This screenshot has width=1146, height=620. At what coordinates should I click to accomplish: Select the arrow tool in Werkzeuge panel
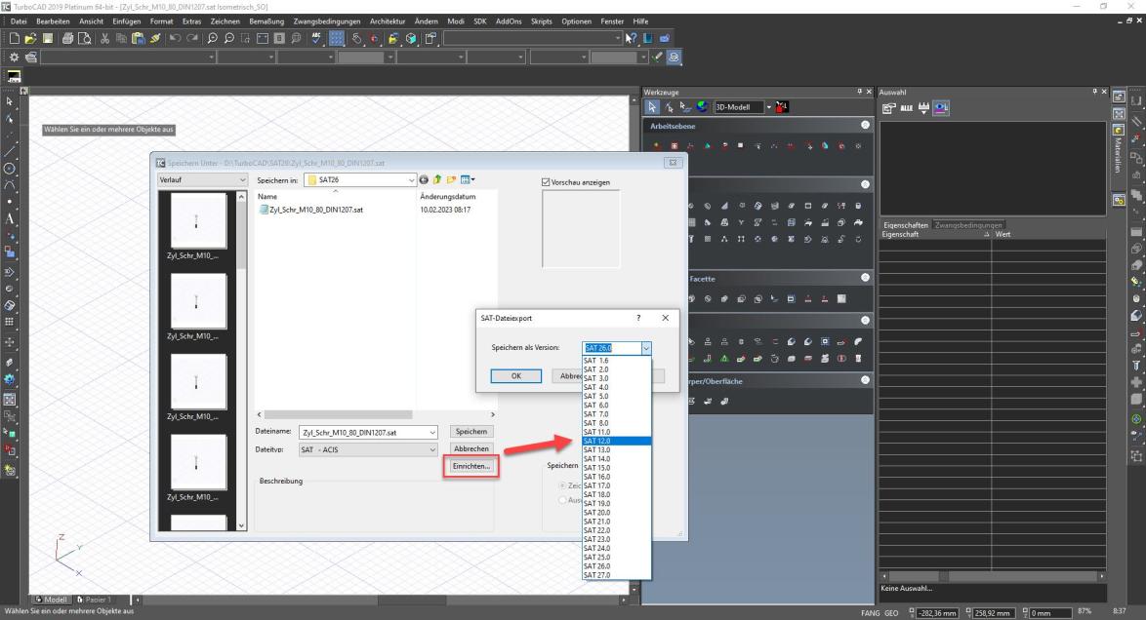[x=653, y=106]
